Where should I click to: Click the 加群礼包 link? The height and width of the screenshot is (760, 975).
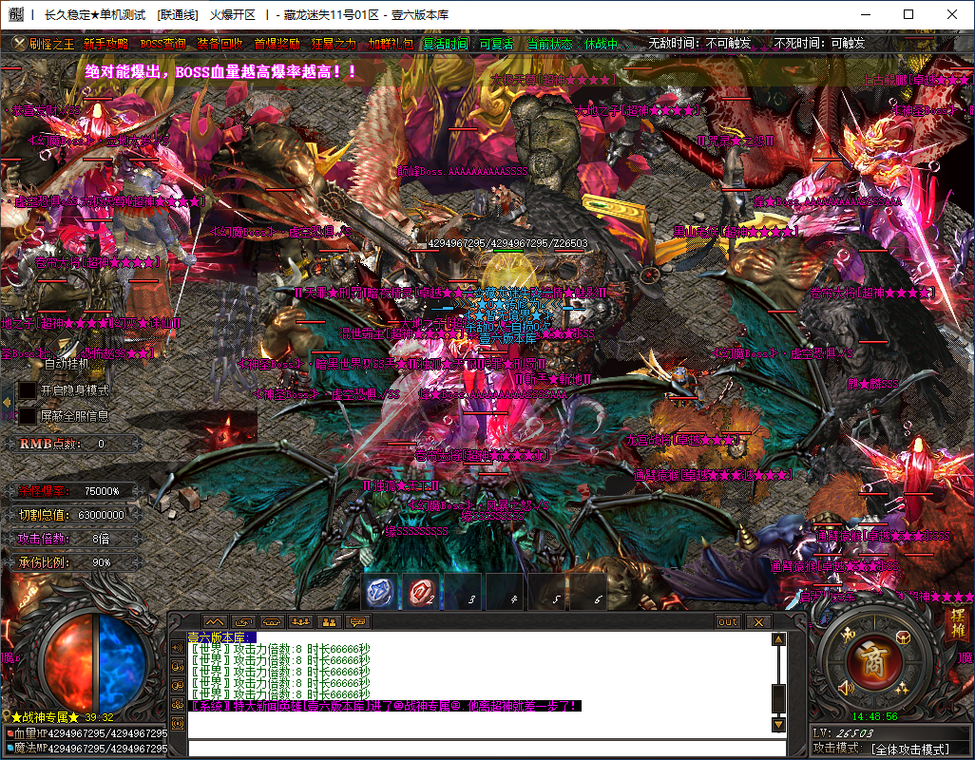[391, 44]
